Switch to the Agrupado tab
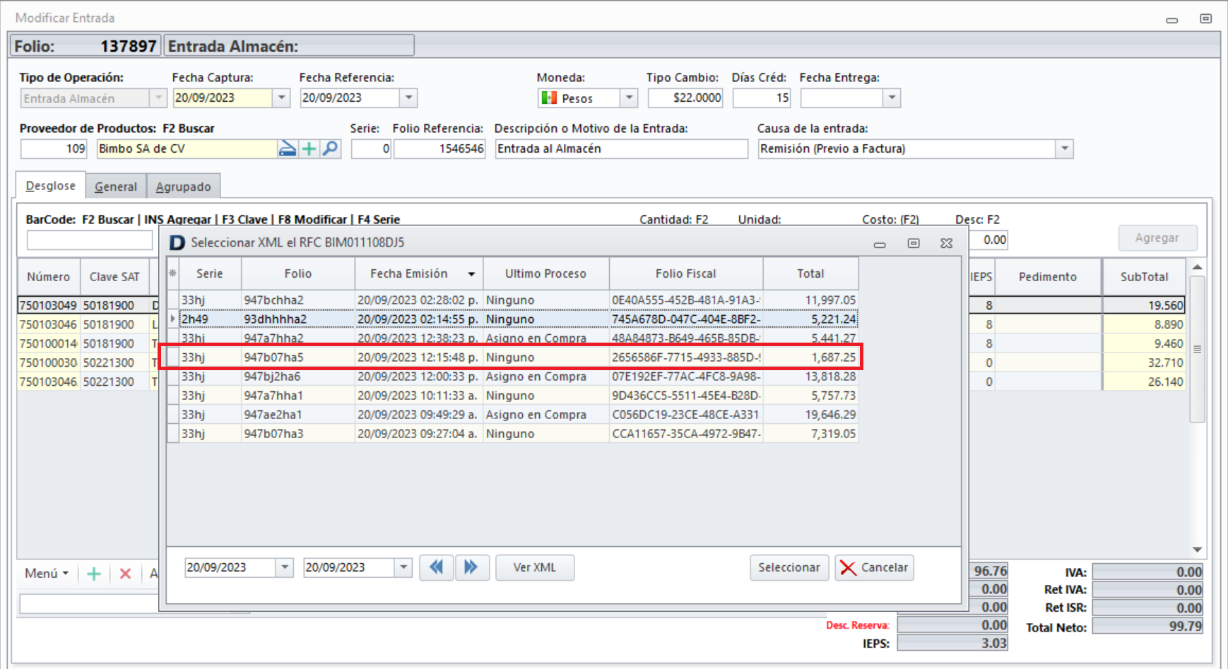 coord(183,187)
